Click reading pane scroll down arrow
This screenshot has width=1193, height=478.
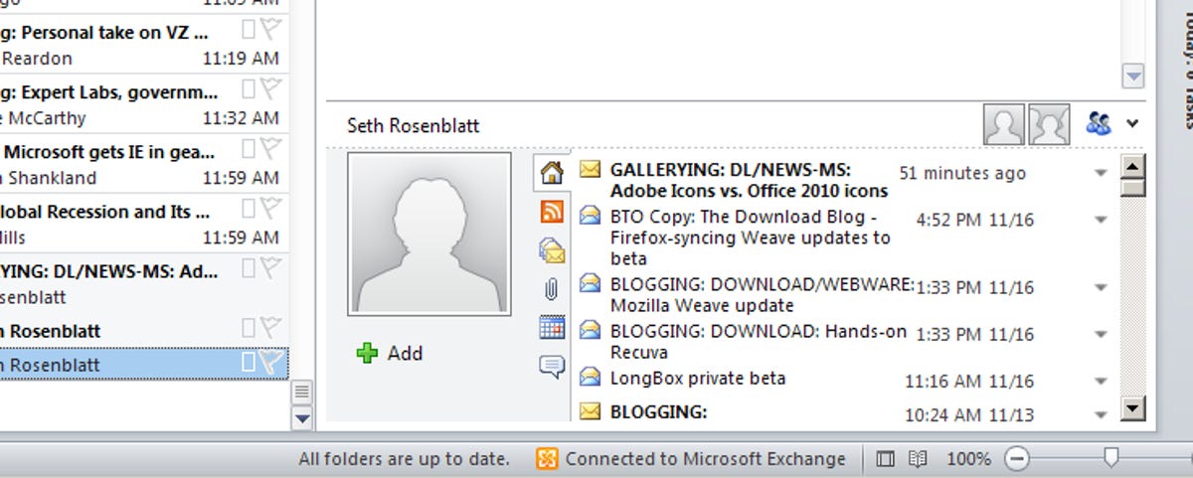[x=1133, y=76]
